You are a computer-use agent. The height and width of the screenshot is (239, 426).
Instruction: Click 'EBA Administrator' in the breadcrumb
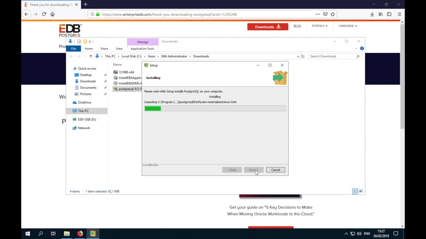(174, 56)
